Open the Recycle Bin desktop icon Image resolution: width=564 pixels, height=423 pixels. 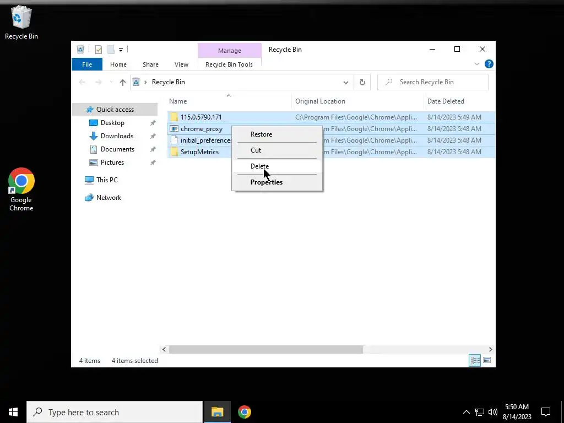pyautogui.click(x=21, y=22)
